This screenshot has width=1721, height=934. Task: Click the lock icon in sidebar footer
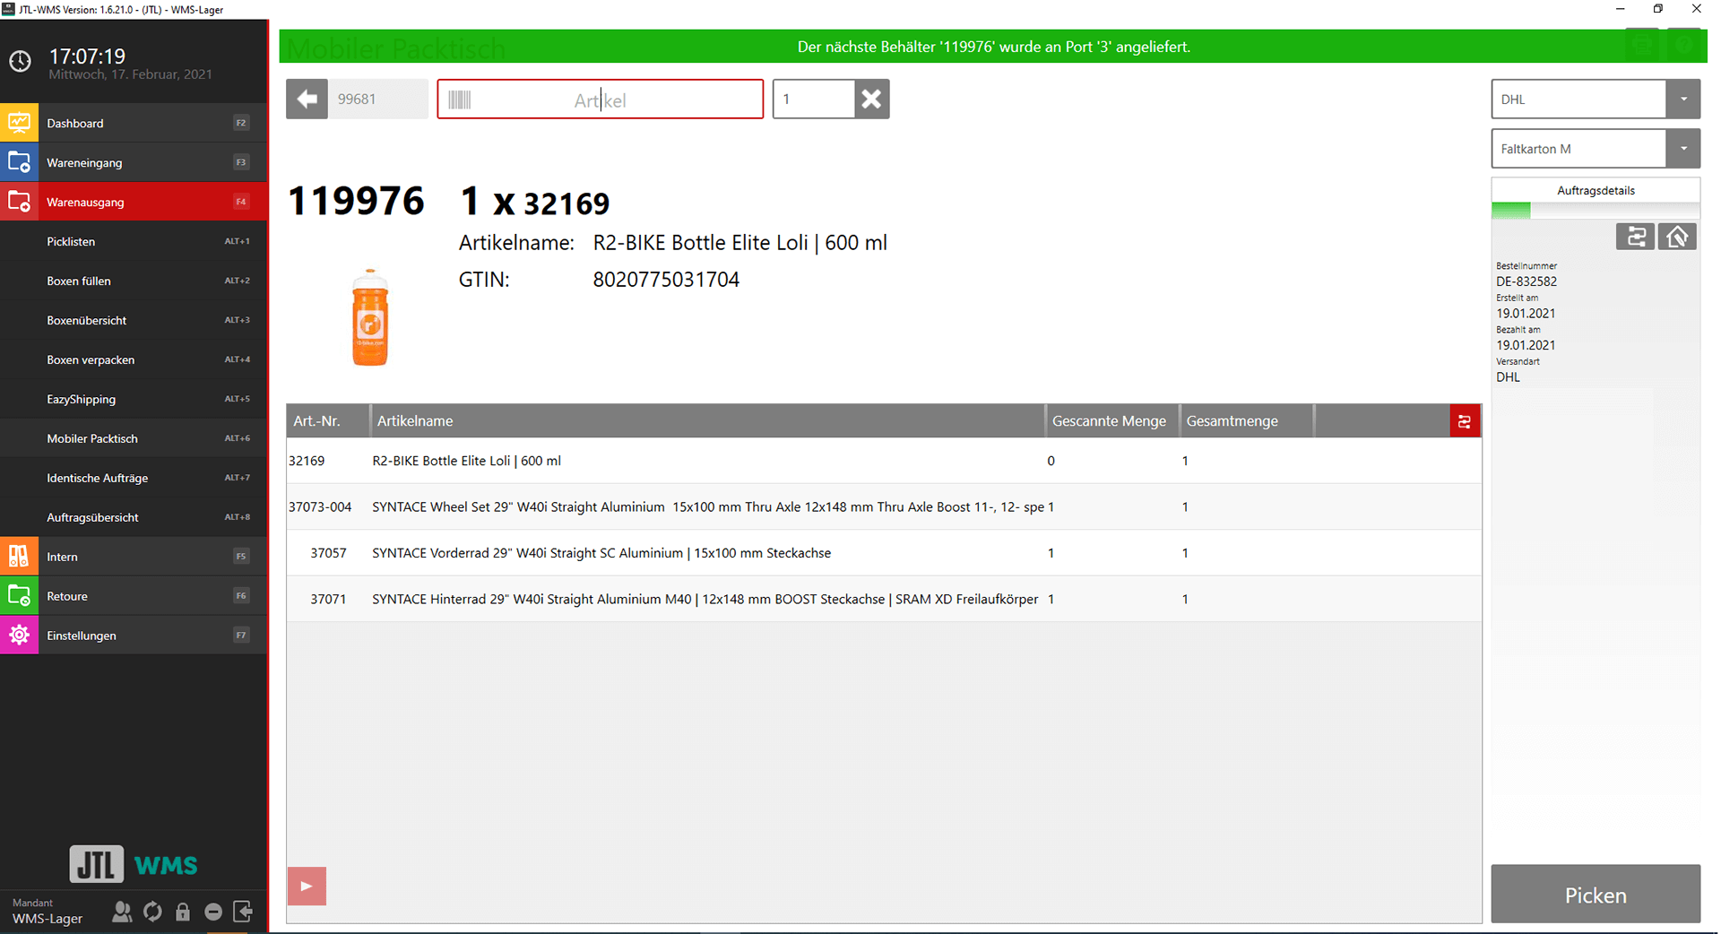pos(183,912)
